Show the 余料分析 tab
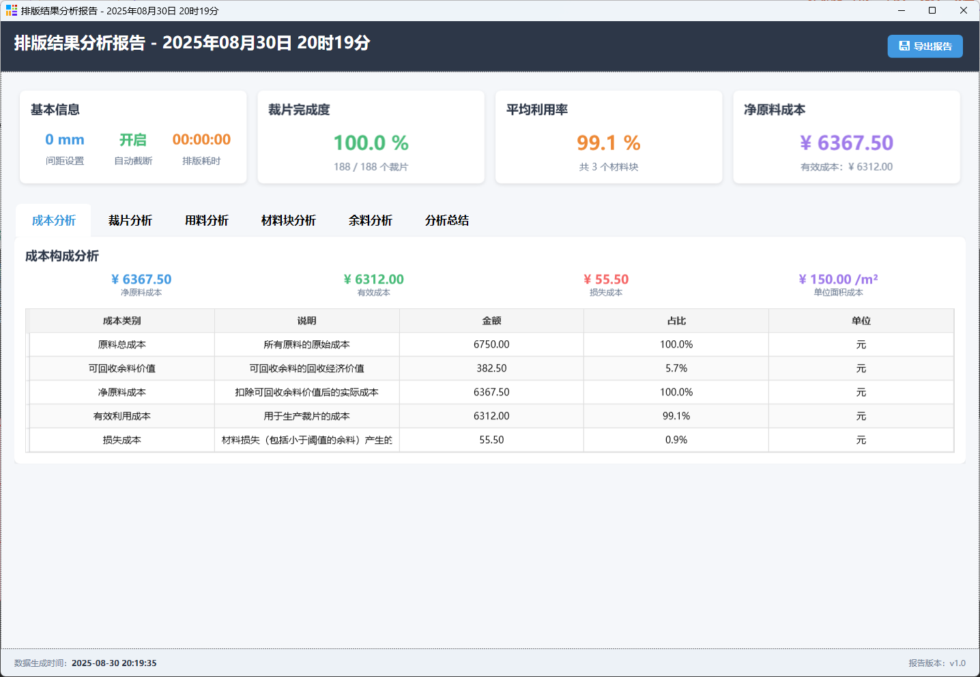The height and width of the screenshot is (677, 980). (371, 220)
